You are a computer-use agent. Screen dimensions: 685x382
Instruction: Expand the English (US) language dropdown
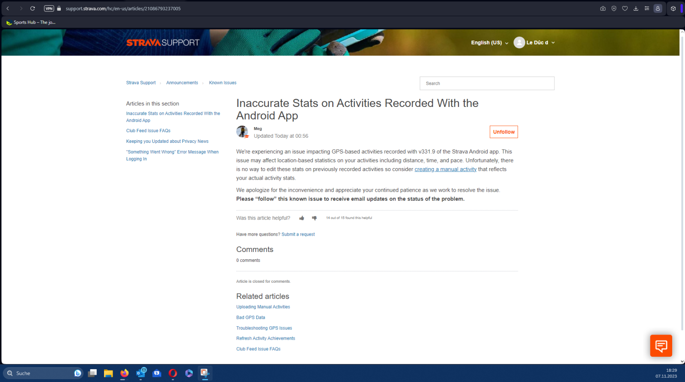coord(490,43)
